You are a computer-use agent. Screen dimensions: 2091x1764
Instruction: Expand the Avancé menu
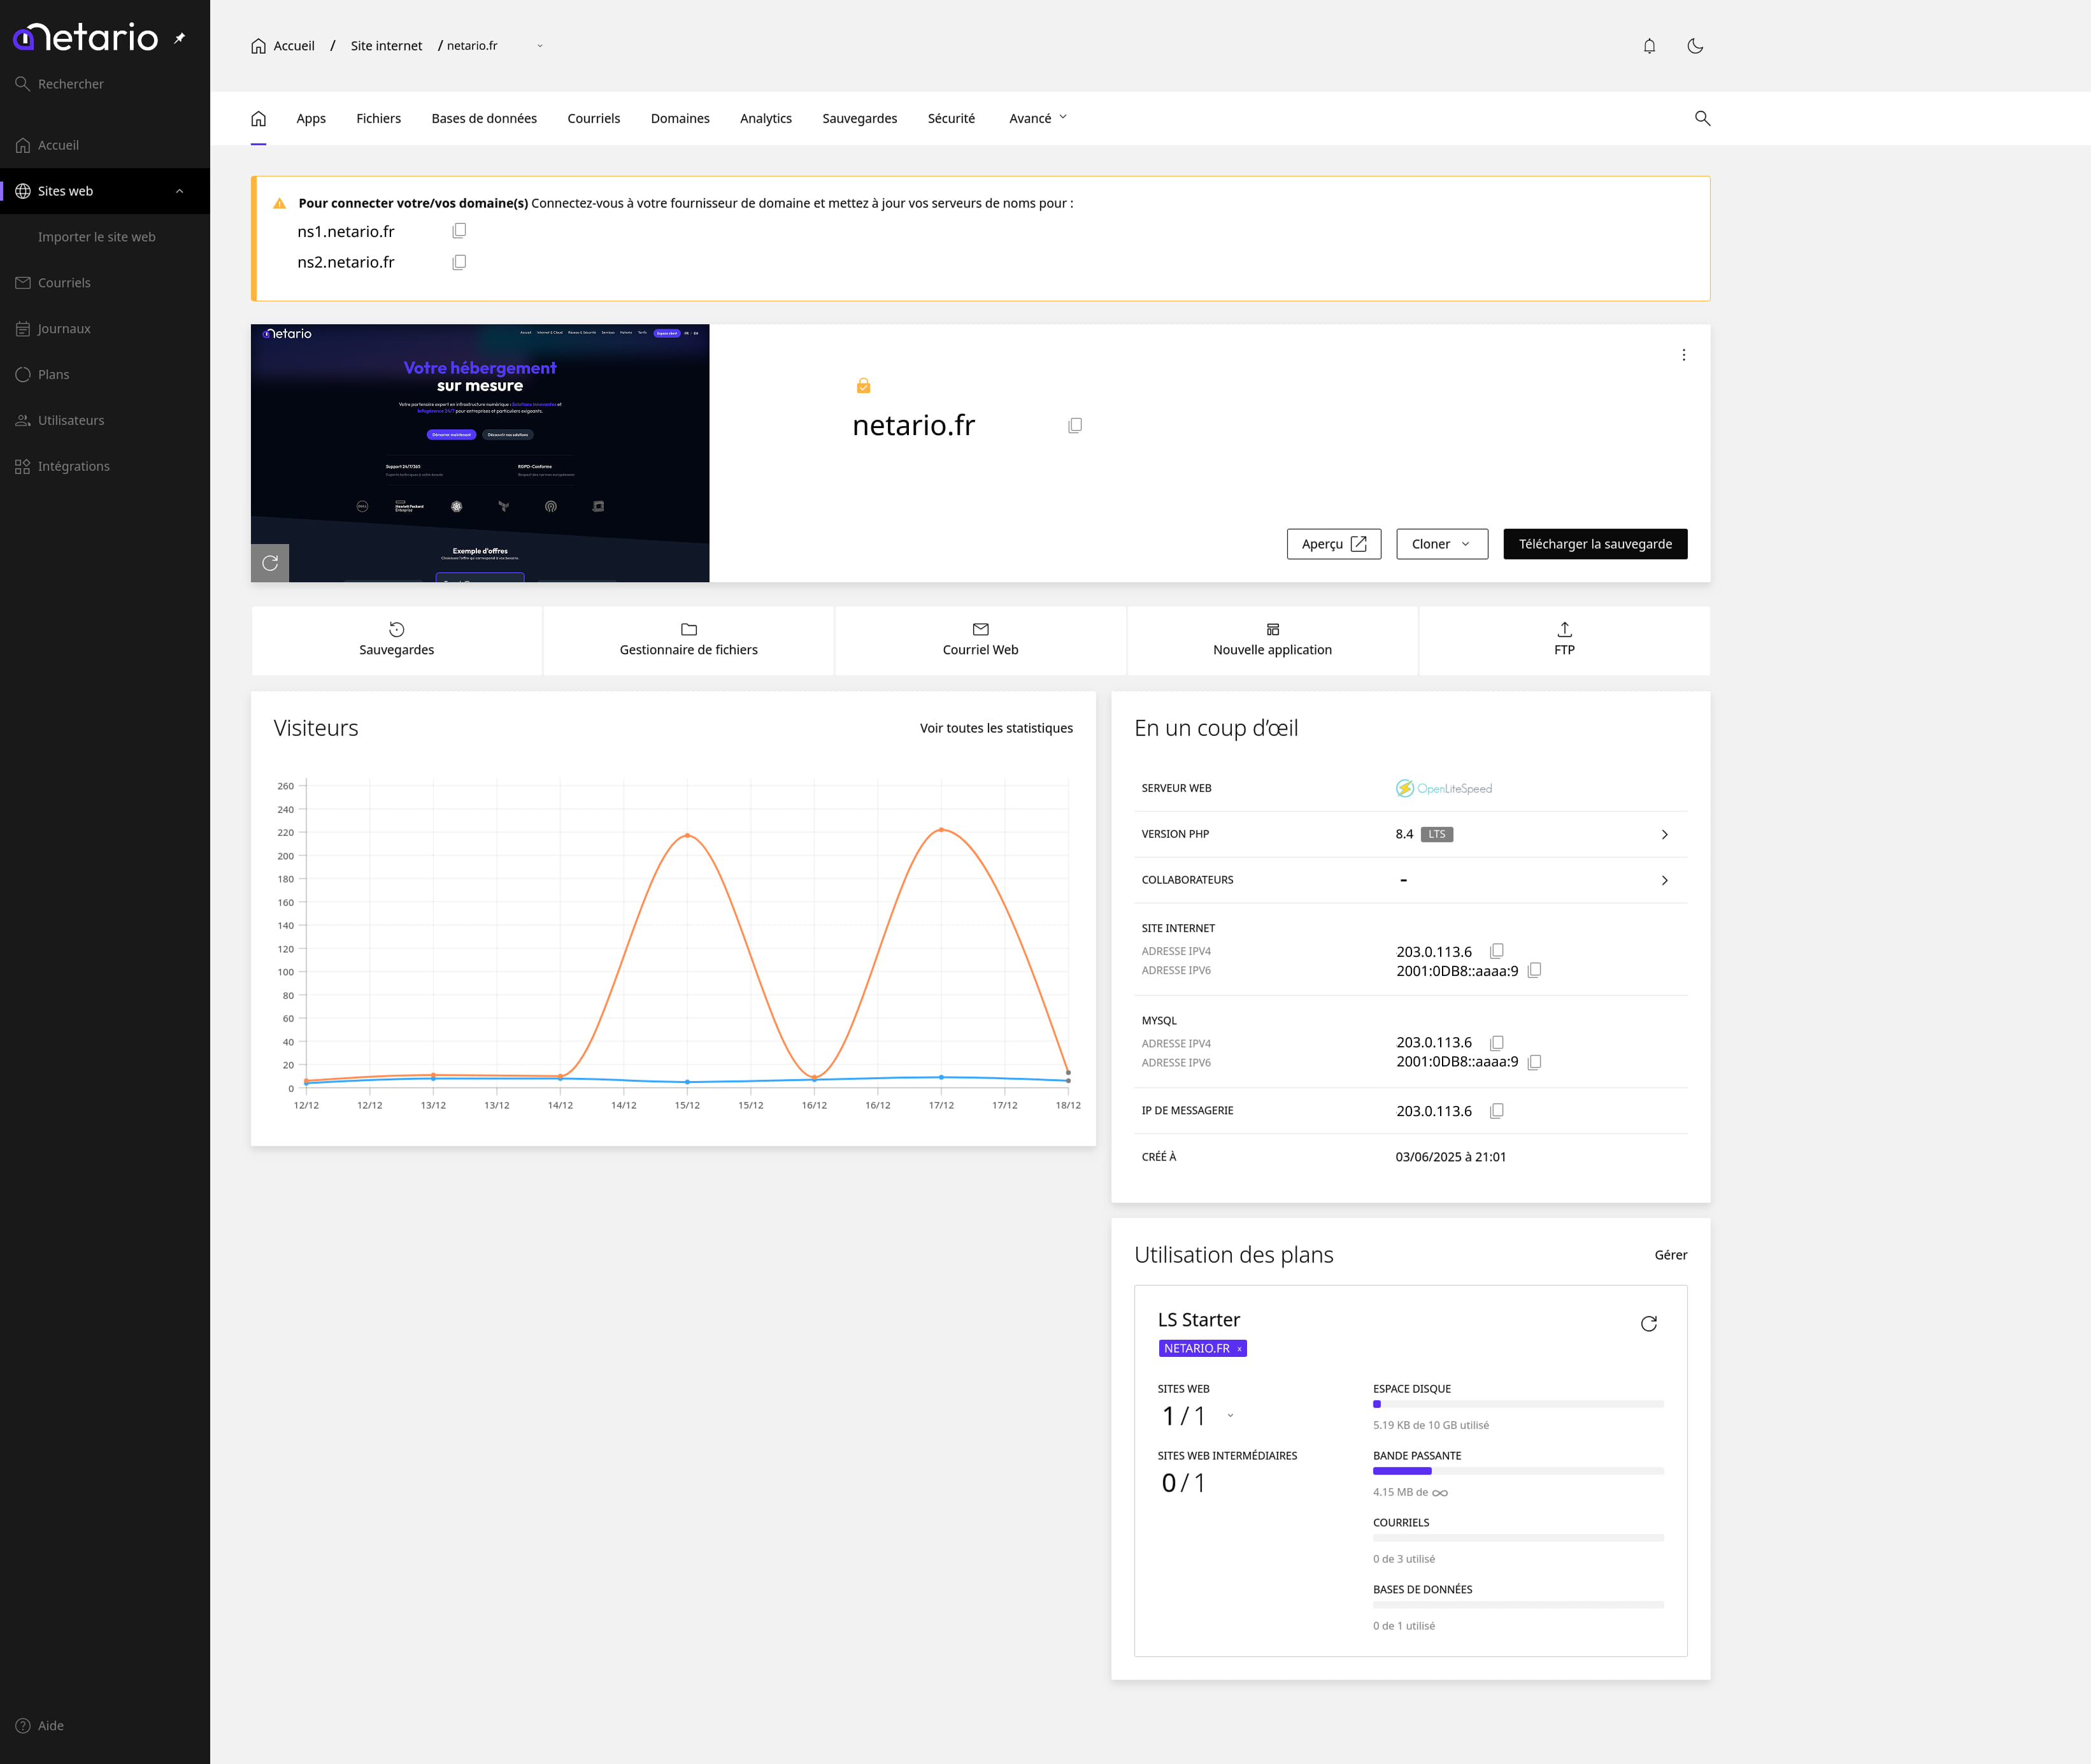click(1036, 118)
